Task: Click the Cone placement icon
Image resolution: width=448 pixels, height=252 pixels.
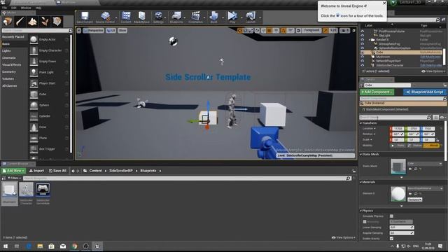Action: 34,127
